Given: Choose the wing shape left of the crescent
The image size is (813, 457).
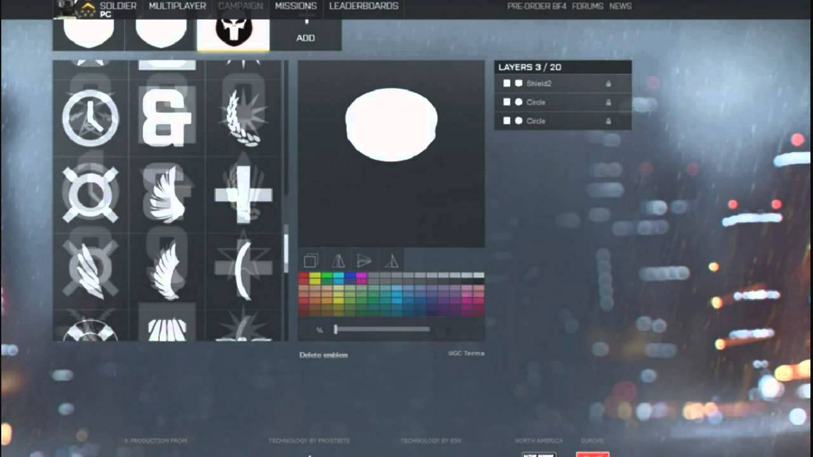Looking at the screenshot, I should click(166, 272).
